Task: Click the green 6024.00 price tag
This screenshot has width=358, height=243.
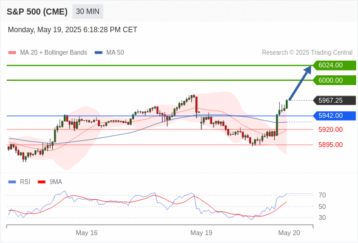Action: (x=334, y=66)
